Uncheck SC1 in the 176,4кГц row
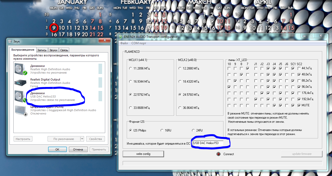 [293, 93]
